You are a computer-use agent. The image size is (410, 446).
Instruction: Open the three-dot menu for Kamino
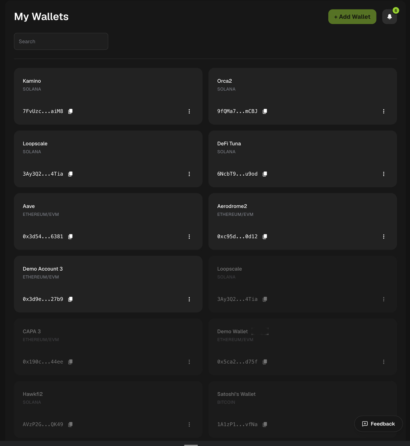pyautogui.click(x=189, y=111)
